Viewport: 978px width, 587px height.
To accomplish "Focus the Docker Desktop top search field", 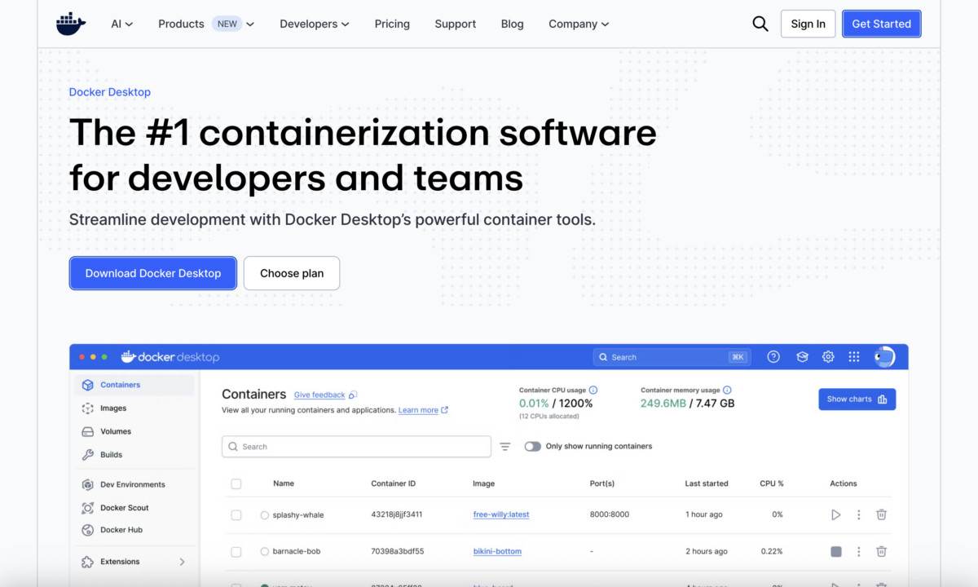I will (x=672, y=357).
